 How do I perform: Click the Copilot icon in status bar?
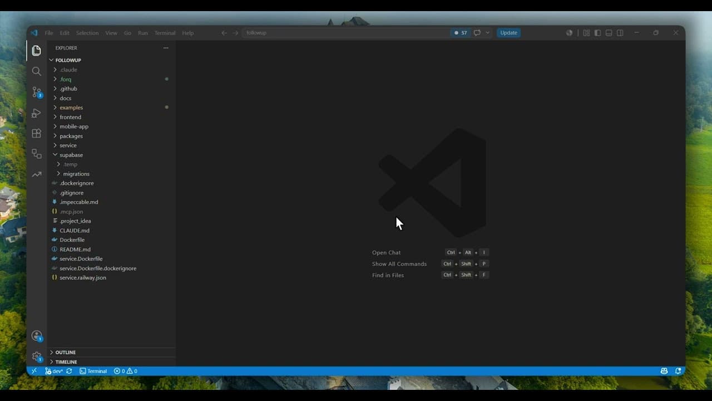tap(664, 371)
